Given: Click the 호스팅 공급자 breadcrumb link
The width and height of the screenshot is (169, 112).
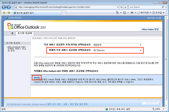Looking at the screenshot, I should click(x=37, y=38).
